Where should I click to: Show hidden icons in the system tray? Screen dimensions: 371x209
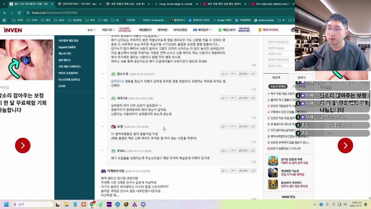[315, 204]
